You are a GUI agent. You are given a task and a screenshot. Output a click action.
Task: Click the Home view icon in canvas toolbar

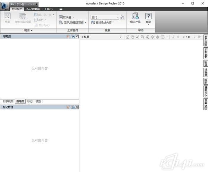127,37
